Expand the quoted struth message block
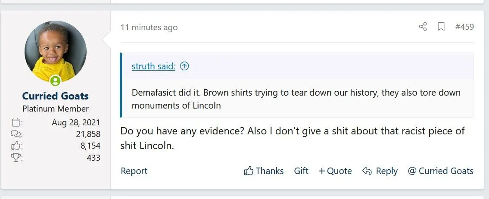 pos(296,99)
